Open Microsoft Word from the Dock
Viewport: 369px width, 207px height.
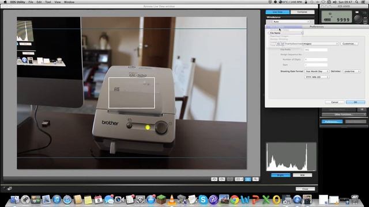tap(244, 200)
